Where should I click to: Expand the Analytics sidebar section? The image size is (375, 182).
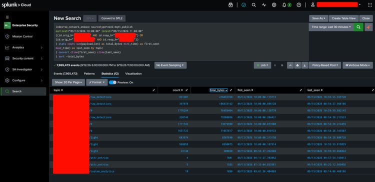24,47
